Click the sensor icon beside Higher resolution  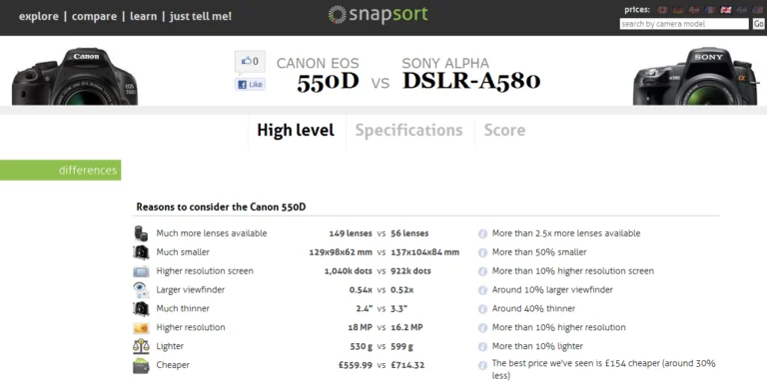141,328
